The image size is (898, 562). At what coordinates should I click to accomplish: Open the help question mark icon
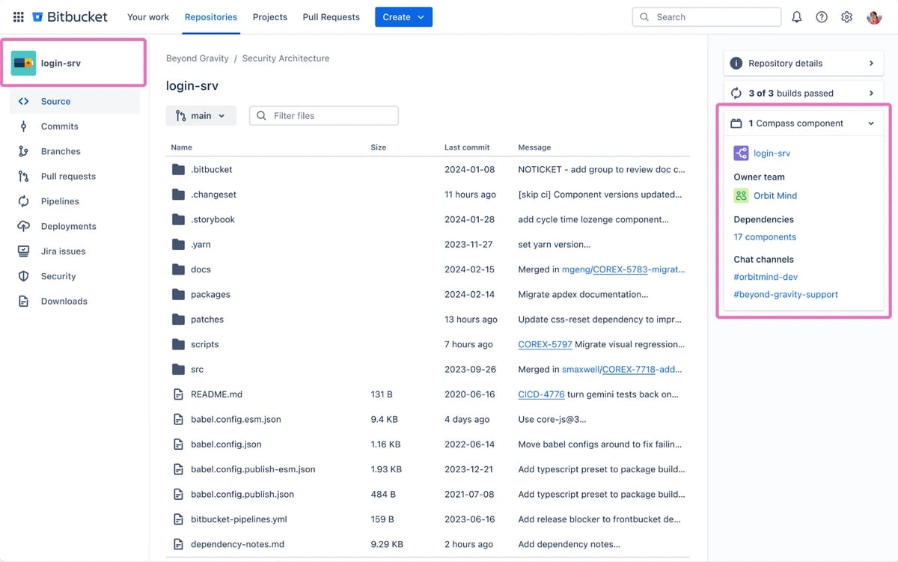[x=822, y=17]
